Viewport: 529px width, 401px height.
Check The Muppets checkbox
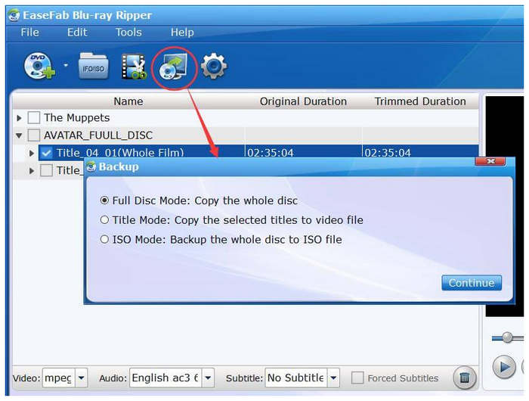34,117
